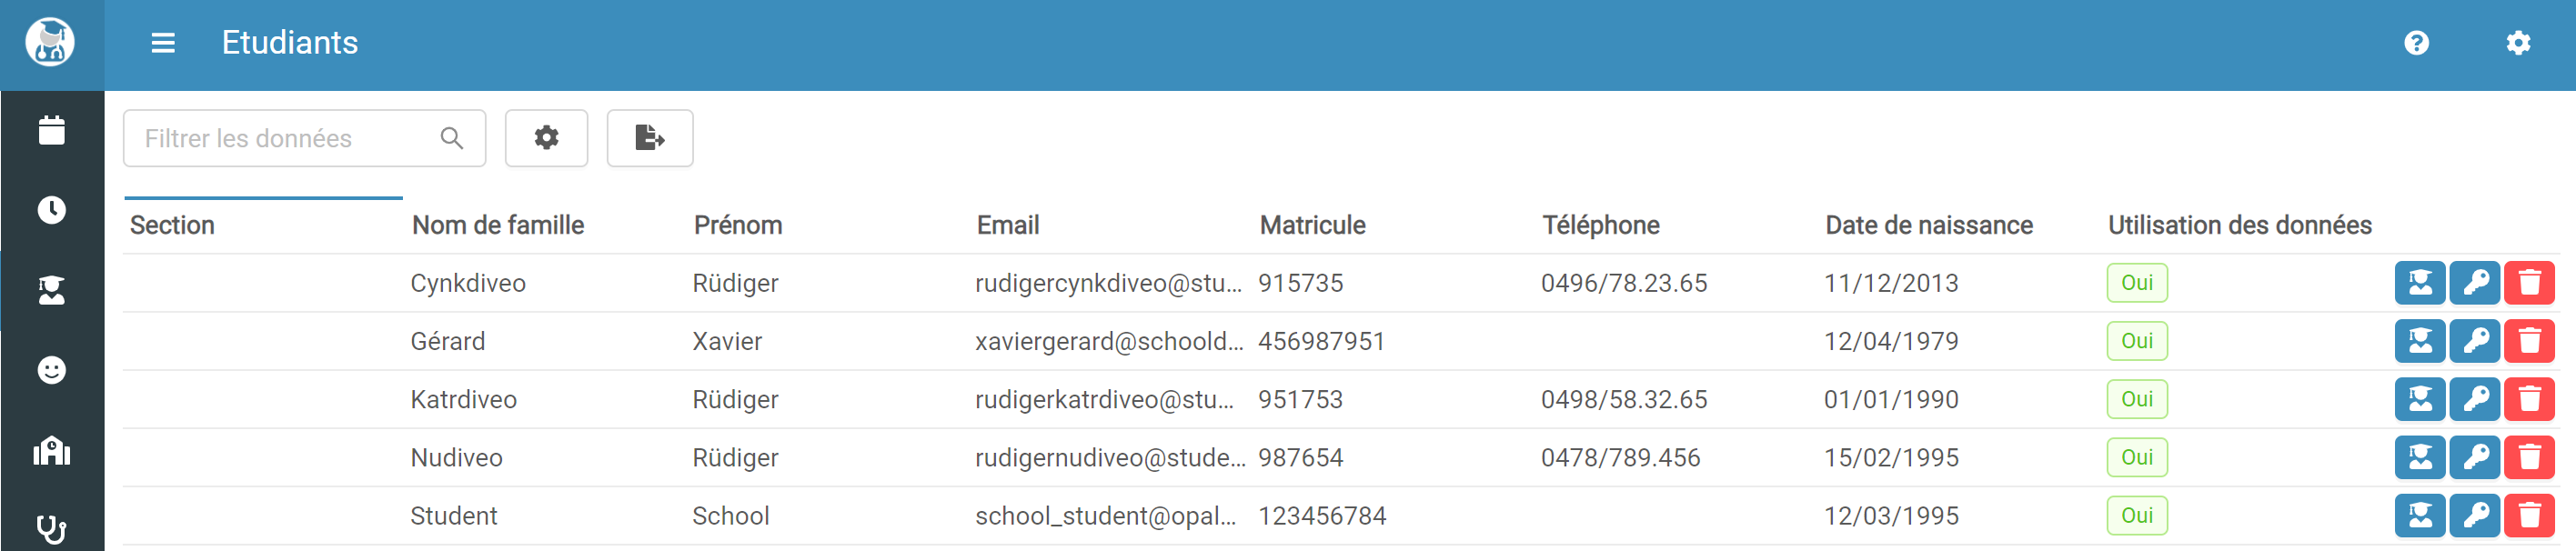
Task: Click the clock icon in sidebar
Action: 52,210
